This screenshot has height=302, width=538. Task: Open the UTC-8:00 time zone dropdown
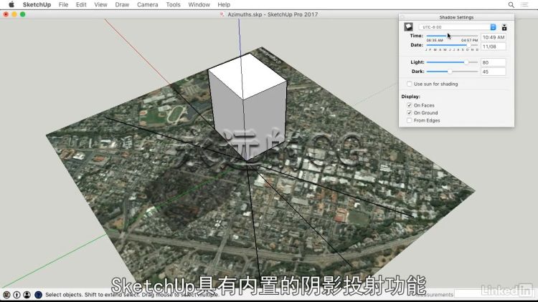click(457, 27)
